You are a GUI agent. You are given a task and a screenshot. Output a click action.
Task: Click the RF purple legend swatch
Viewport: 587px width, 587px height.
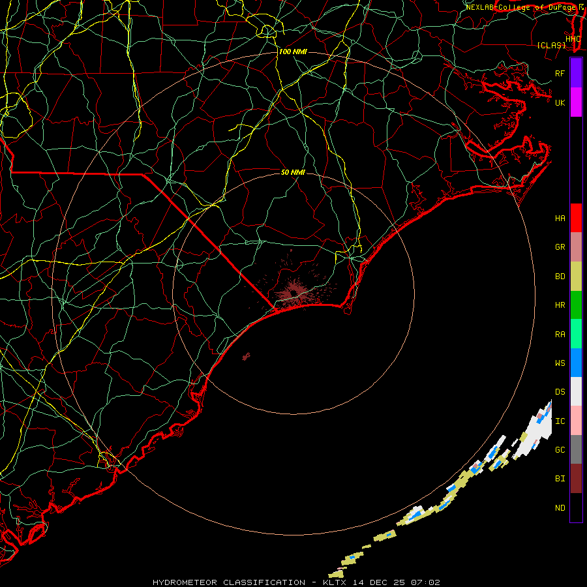[x=576, y=73]
